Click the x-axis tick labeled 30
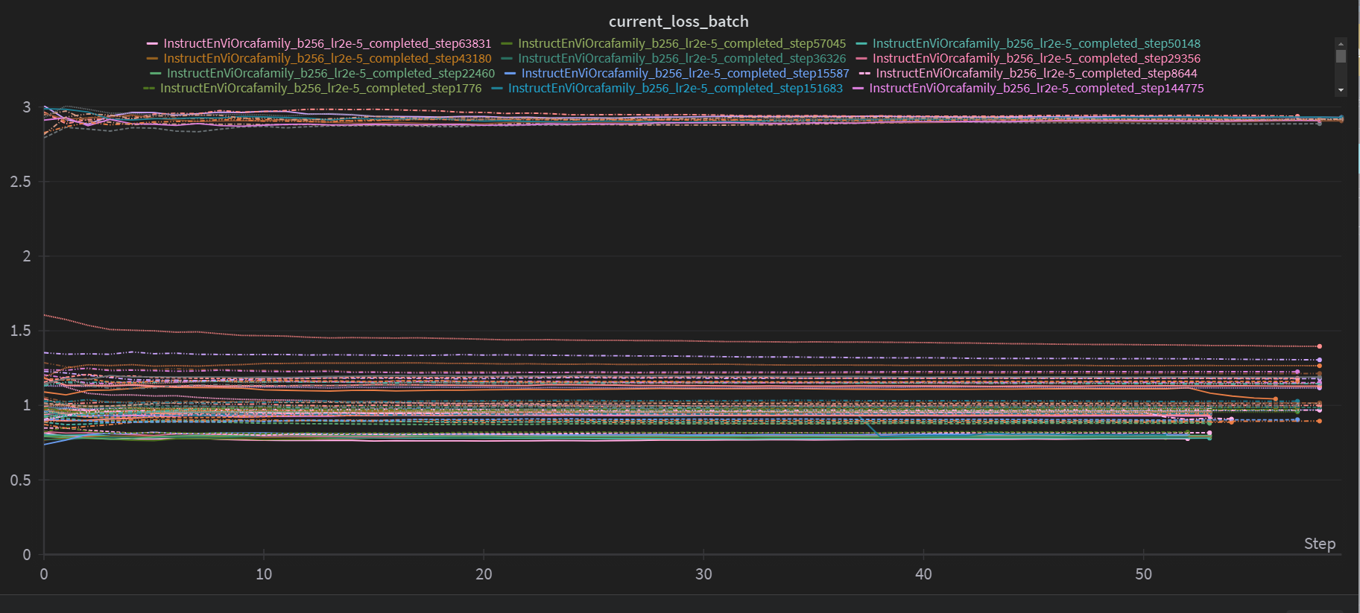The width and height of the screenshot is (1360, 613). [x=703, y=574]
